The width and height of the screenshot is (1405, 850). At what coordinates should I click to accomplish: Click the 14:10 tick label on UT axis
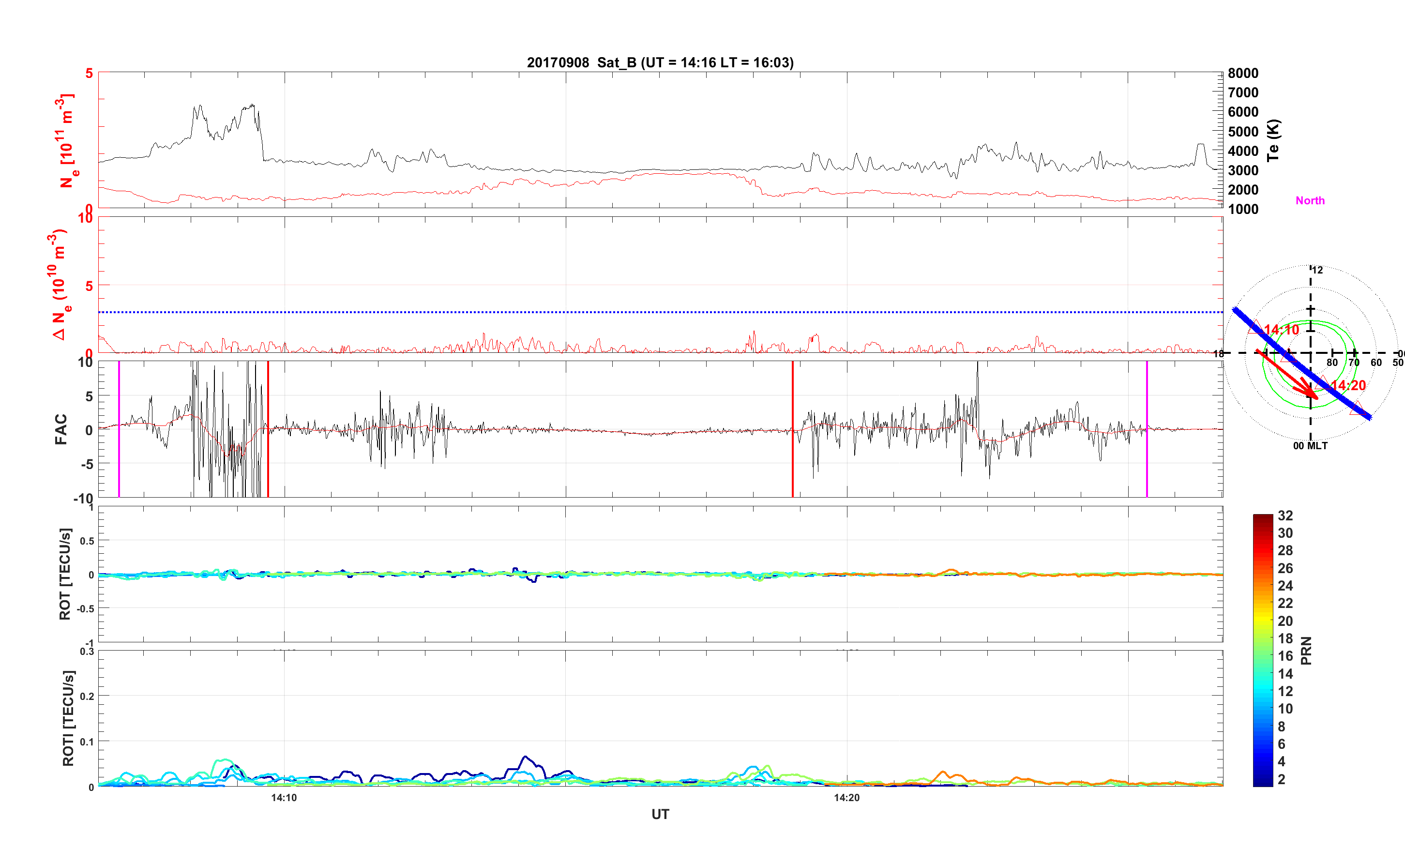pos(284,798)
